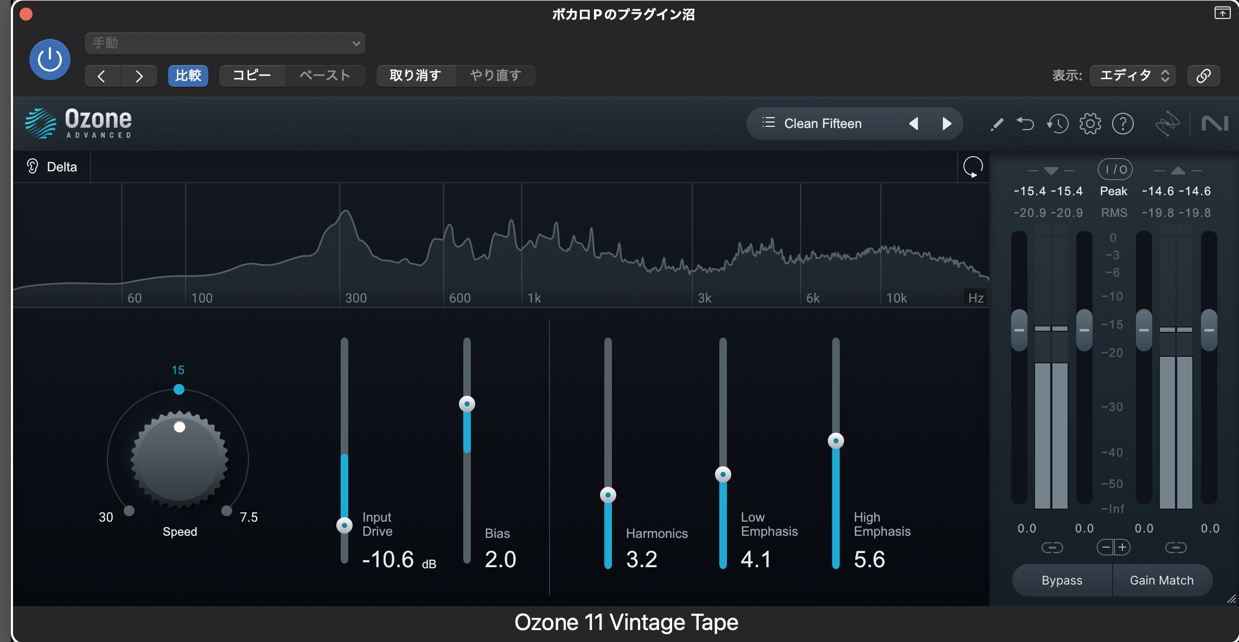Click the やり直す redo button
This screenshot has height=642, width=1239.
click(496, 75)
